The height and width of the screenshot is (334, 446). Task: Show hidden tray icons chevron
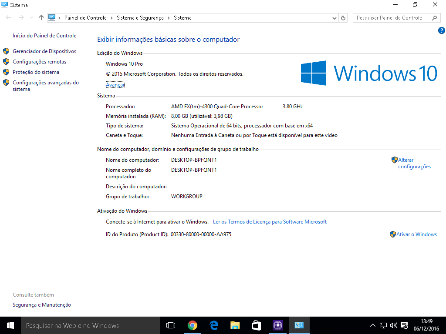(373, 325)
